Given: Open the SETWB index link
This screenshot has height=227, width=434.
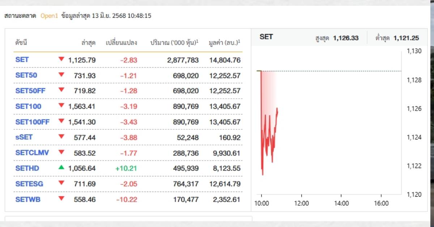Looking at the screenshot, I should (28, 199).
